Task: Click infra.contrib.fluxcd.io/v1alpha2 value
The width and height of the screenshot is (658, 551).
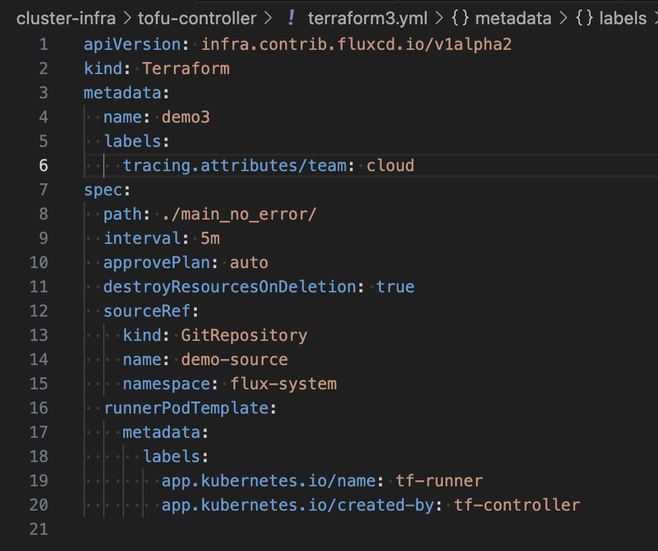Action: tap(357, 44)
